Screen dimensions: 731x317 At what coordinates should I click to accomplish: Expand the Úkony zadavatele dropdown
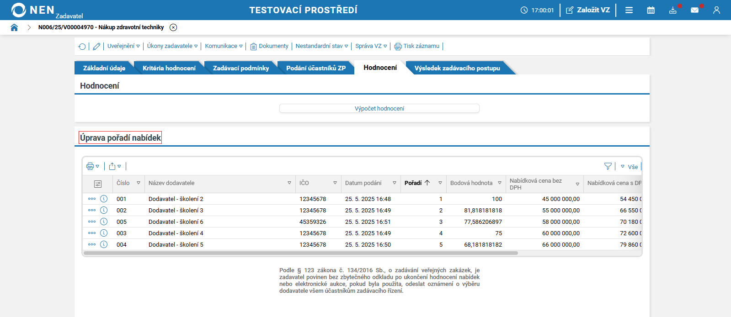click(x=172, y=46)
